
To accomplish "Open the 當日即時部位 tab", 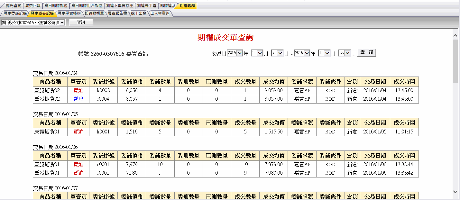I will click(x=56, y=6).
